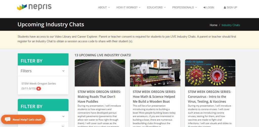The width and height of the screenshot is (259, 127).
Task: Open the Need Help chat bubble icon
Action: (8, 119)
